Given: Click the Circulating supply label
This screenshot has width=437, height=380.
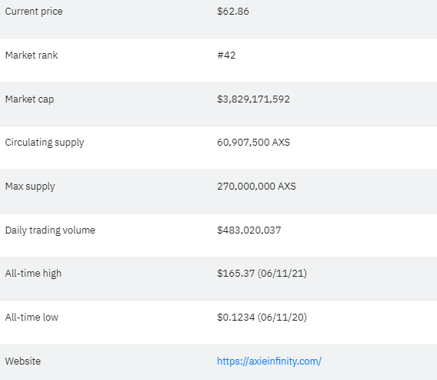Looking at the screenshot, I should pyautogui.click(x=45, y=143).
